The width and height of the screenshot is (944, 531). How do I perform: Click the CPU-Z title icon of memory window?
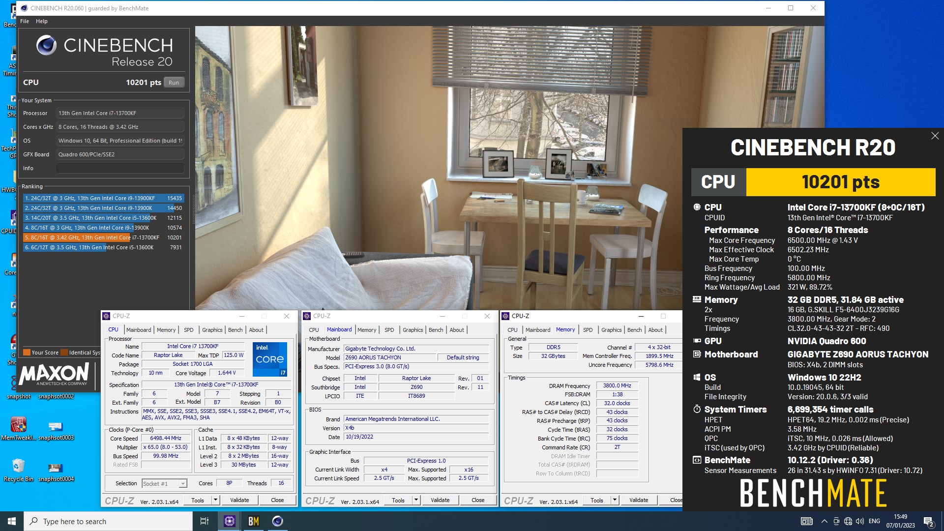pos(505,316)
